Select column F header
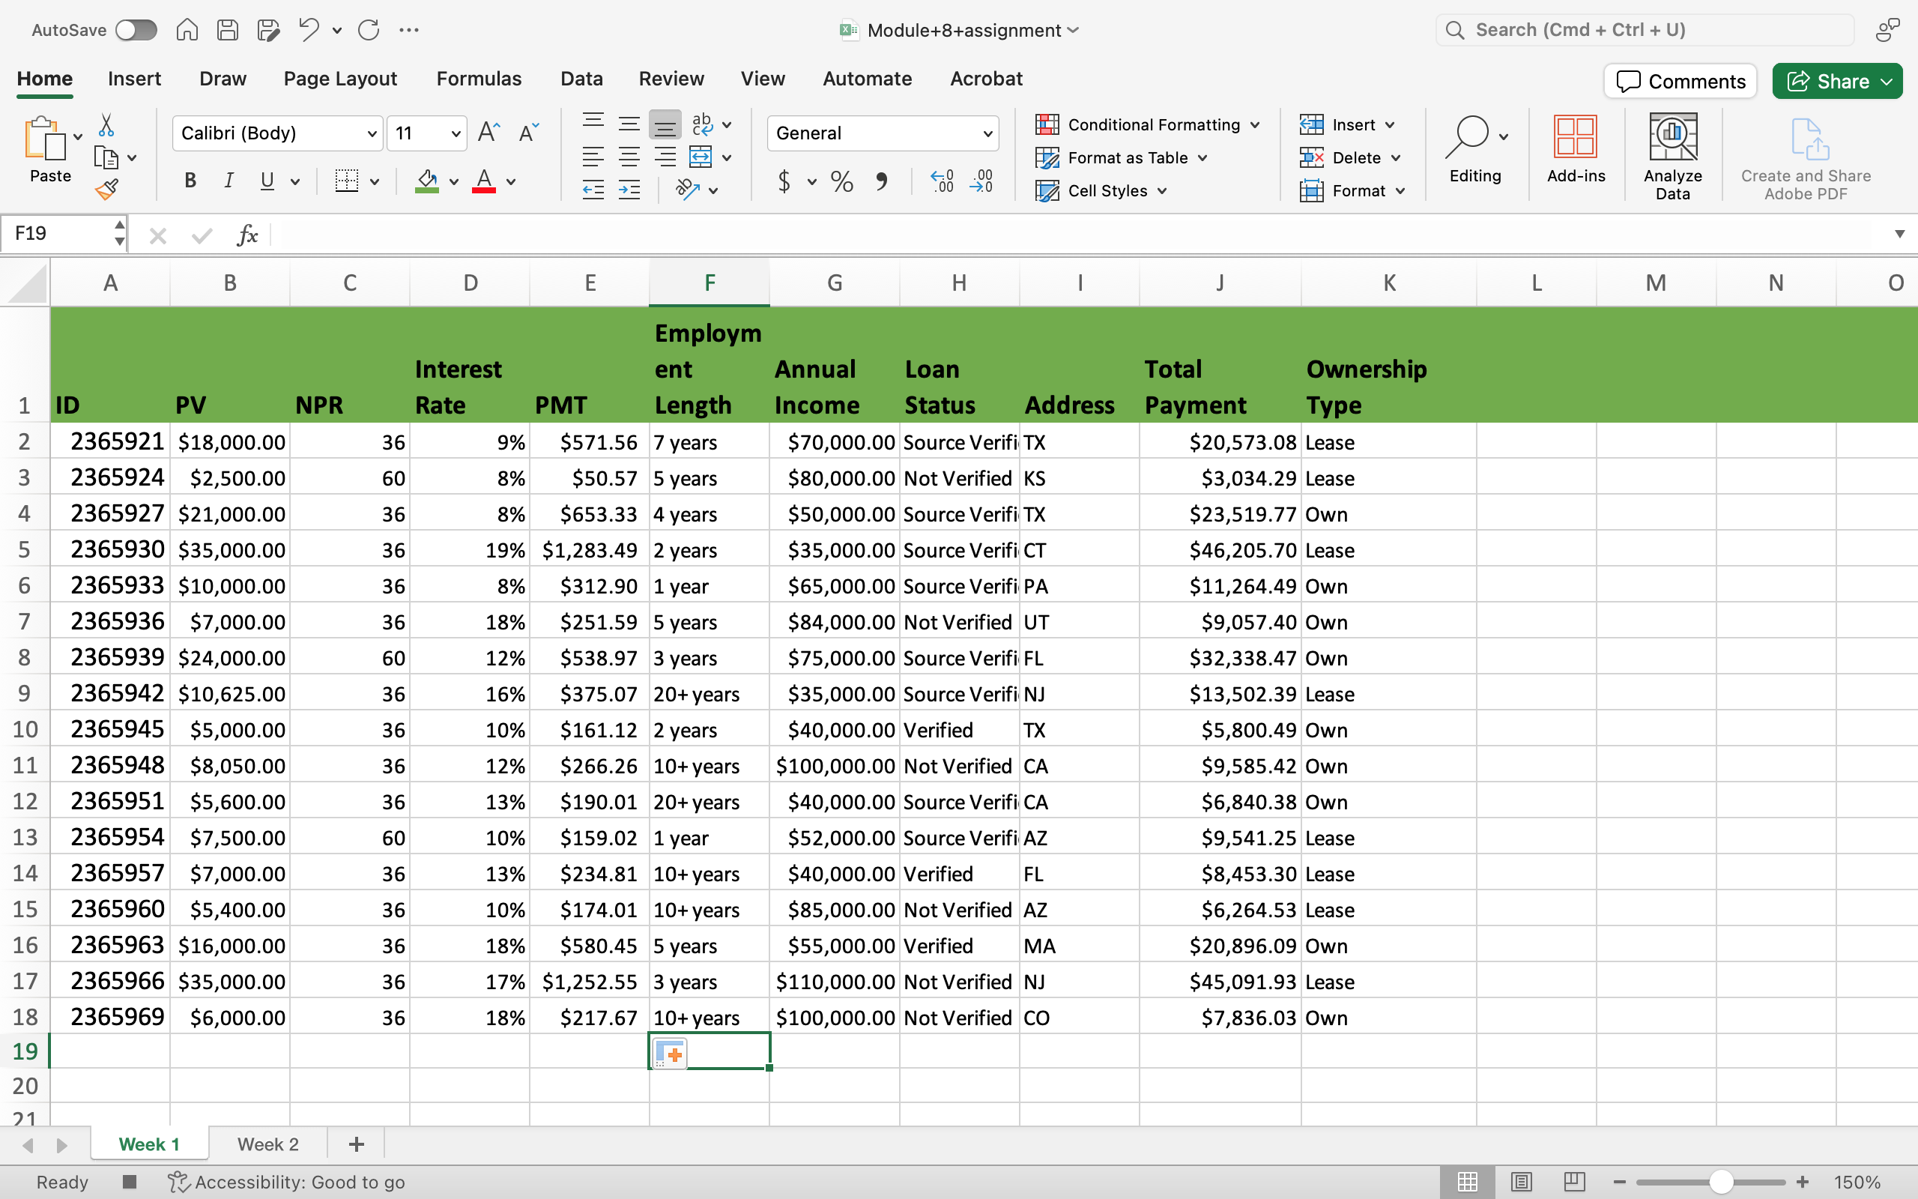1918x1199 pixels. 710,283
